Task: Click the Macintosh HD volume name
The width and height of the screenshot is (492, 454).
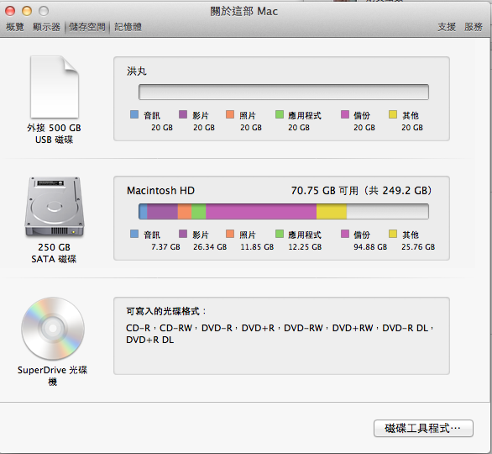Action: pyautogui.click(x=160, y=191)
